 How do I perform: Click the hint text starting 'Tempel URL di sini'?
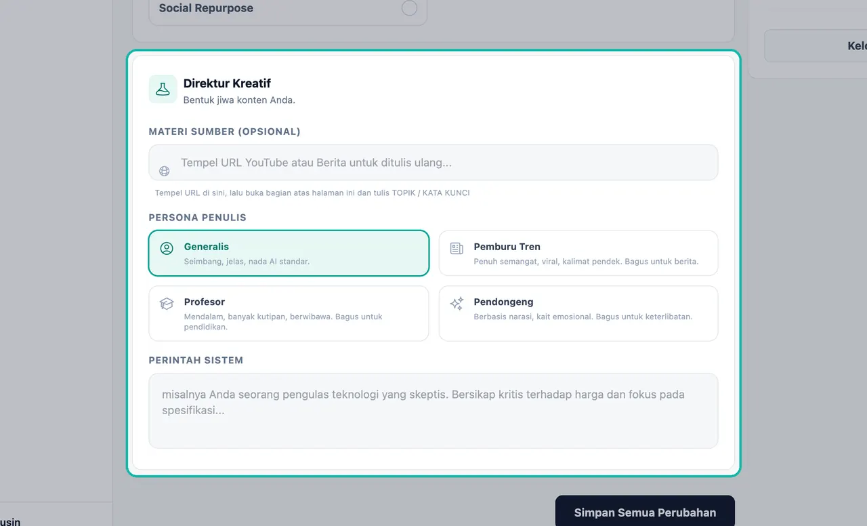(x=312, y=193)
